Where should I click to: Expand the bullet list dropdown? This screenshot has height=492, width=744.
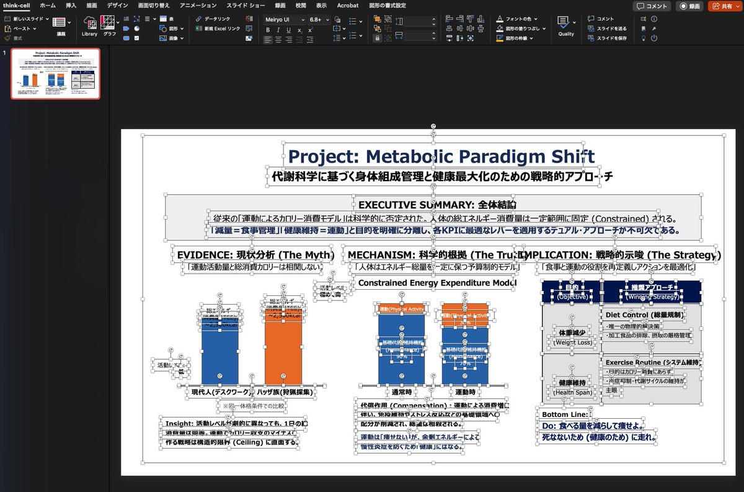pos(360,21)
